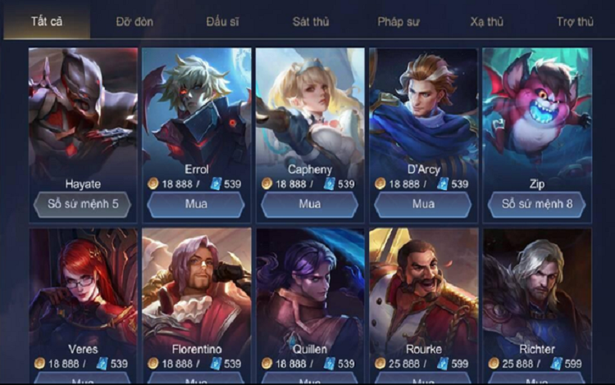615x385 pixels.
Task: Click the blue voucher icon under Capheny
Action: tap(330, 183)
